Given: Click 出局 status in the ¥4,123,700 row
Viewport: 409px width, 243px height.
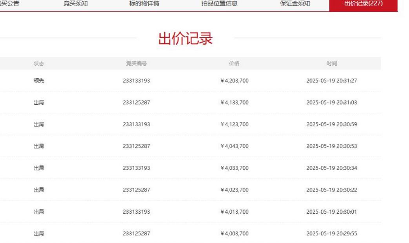Looking at the screenshot, I should coord(39,124).
